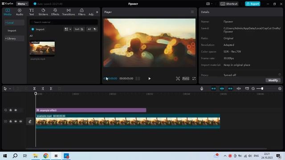
Task: Open the Player panel menu icon
Action: coord(192,12)
